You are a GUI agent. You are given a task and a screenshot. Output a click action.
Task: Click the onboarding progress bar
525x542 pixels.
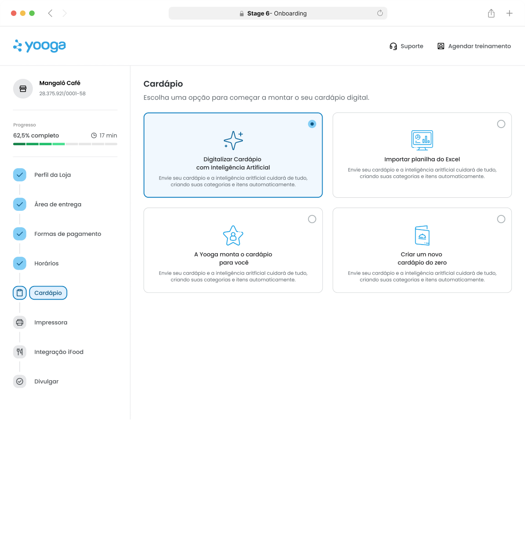coord(65,144)
